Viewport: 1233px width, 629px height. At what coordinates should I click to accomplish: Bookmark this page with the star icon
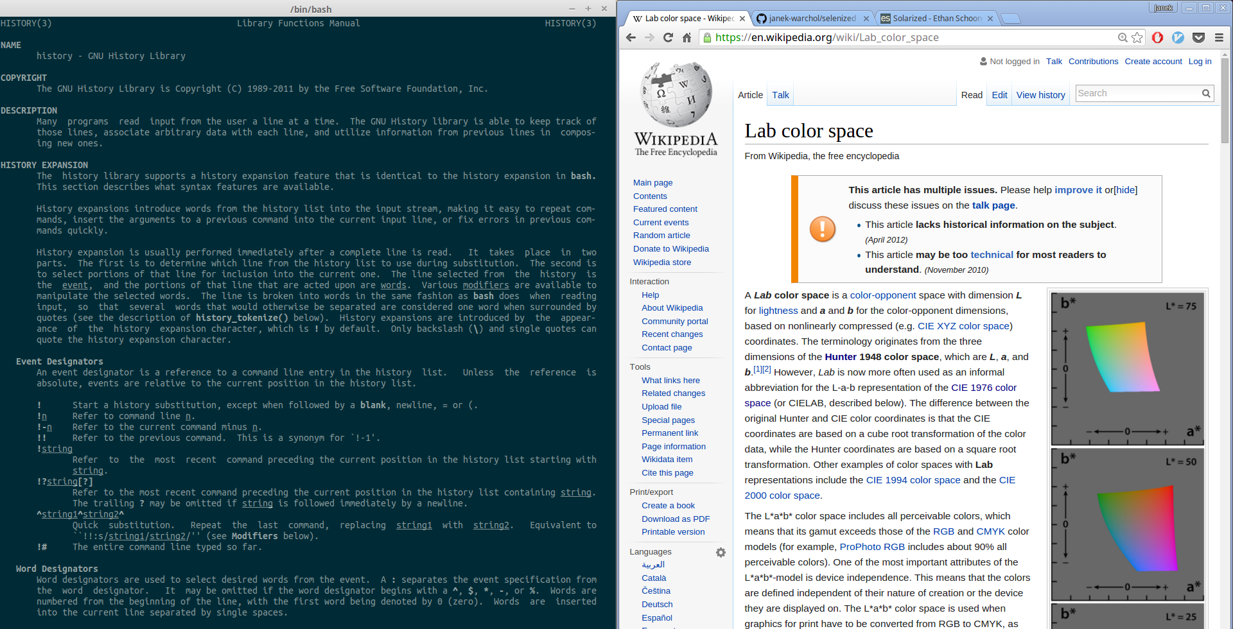(x=1137, y=38)
